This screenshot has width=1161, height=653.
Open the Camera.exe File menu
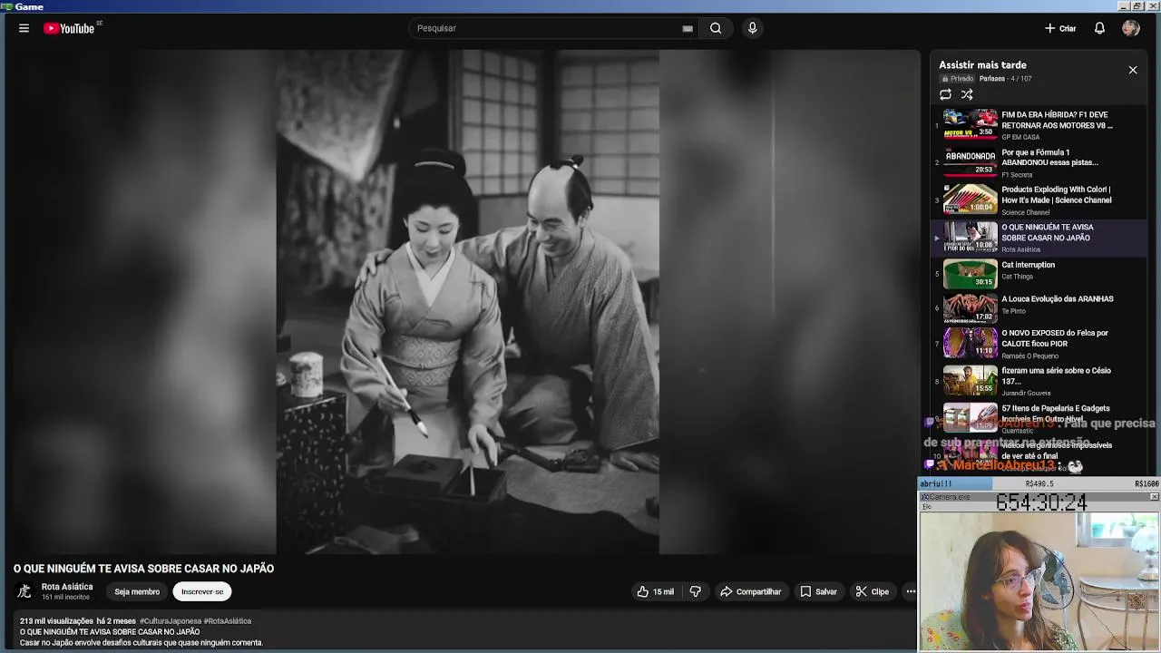(x=927, y=506)
